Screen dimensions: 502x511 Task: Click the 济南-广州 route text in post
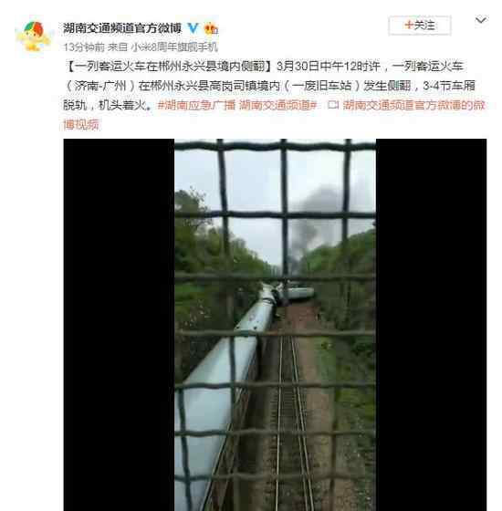(x=100, y=86)
